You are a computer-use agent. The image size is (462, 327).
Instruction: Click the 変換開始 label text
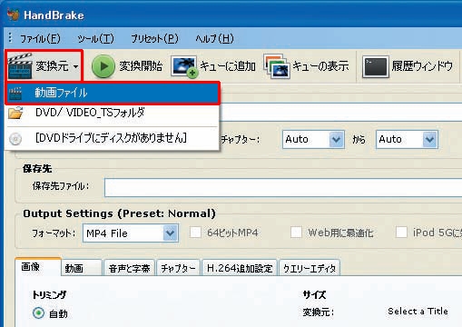click(x=141, y=66)
